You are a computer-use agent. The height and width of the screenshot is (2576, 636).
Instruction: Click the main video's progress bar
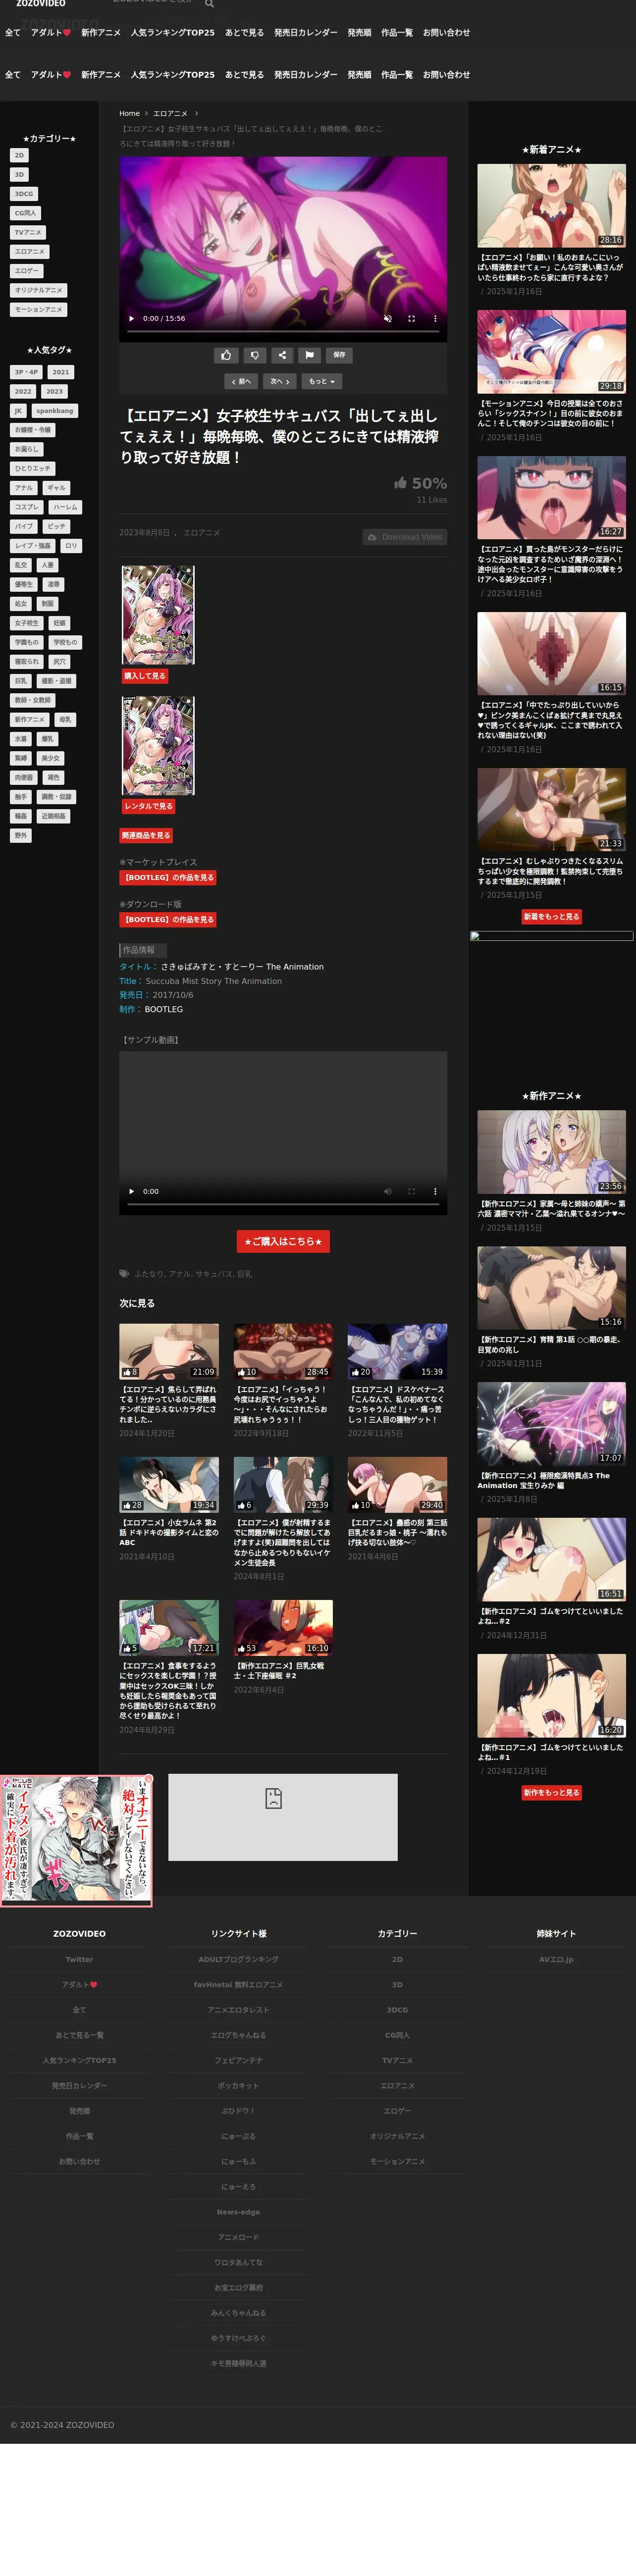point(283,331)
